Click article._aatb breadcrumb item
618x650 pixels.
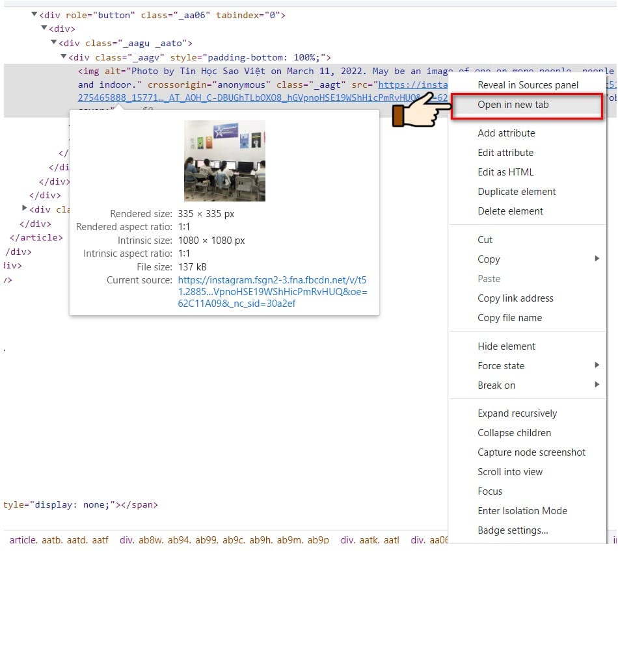(59, 539)
